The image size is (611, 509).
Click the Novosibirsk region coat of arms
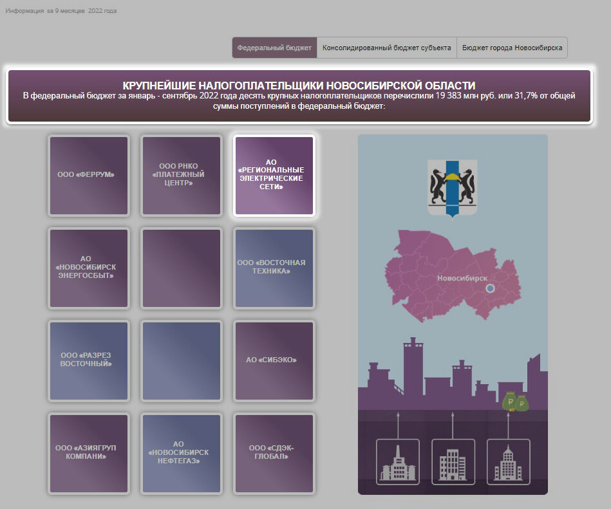[x=453, y=189]
